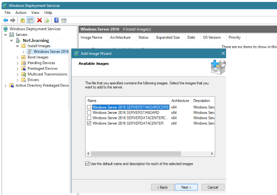
Task: Click the Up one level folder icon
Action: (23, 20)
